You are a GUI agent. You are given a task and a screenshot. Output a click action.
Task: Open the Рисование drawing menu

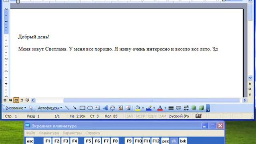(x=16, y=108)
